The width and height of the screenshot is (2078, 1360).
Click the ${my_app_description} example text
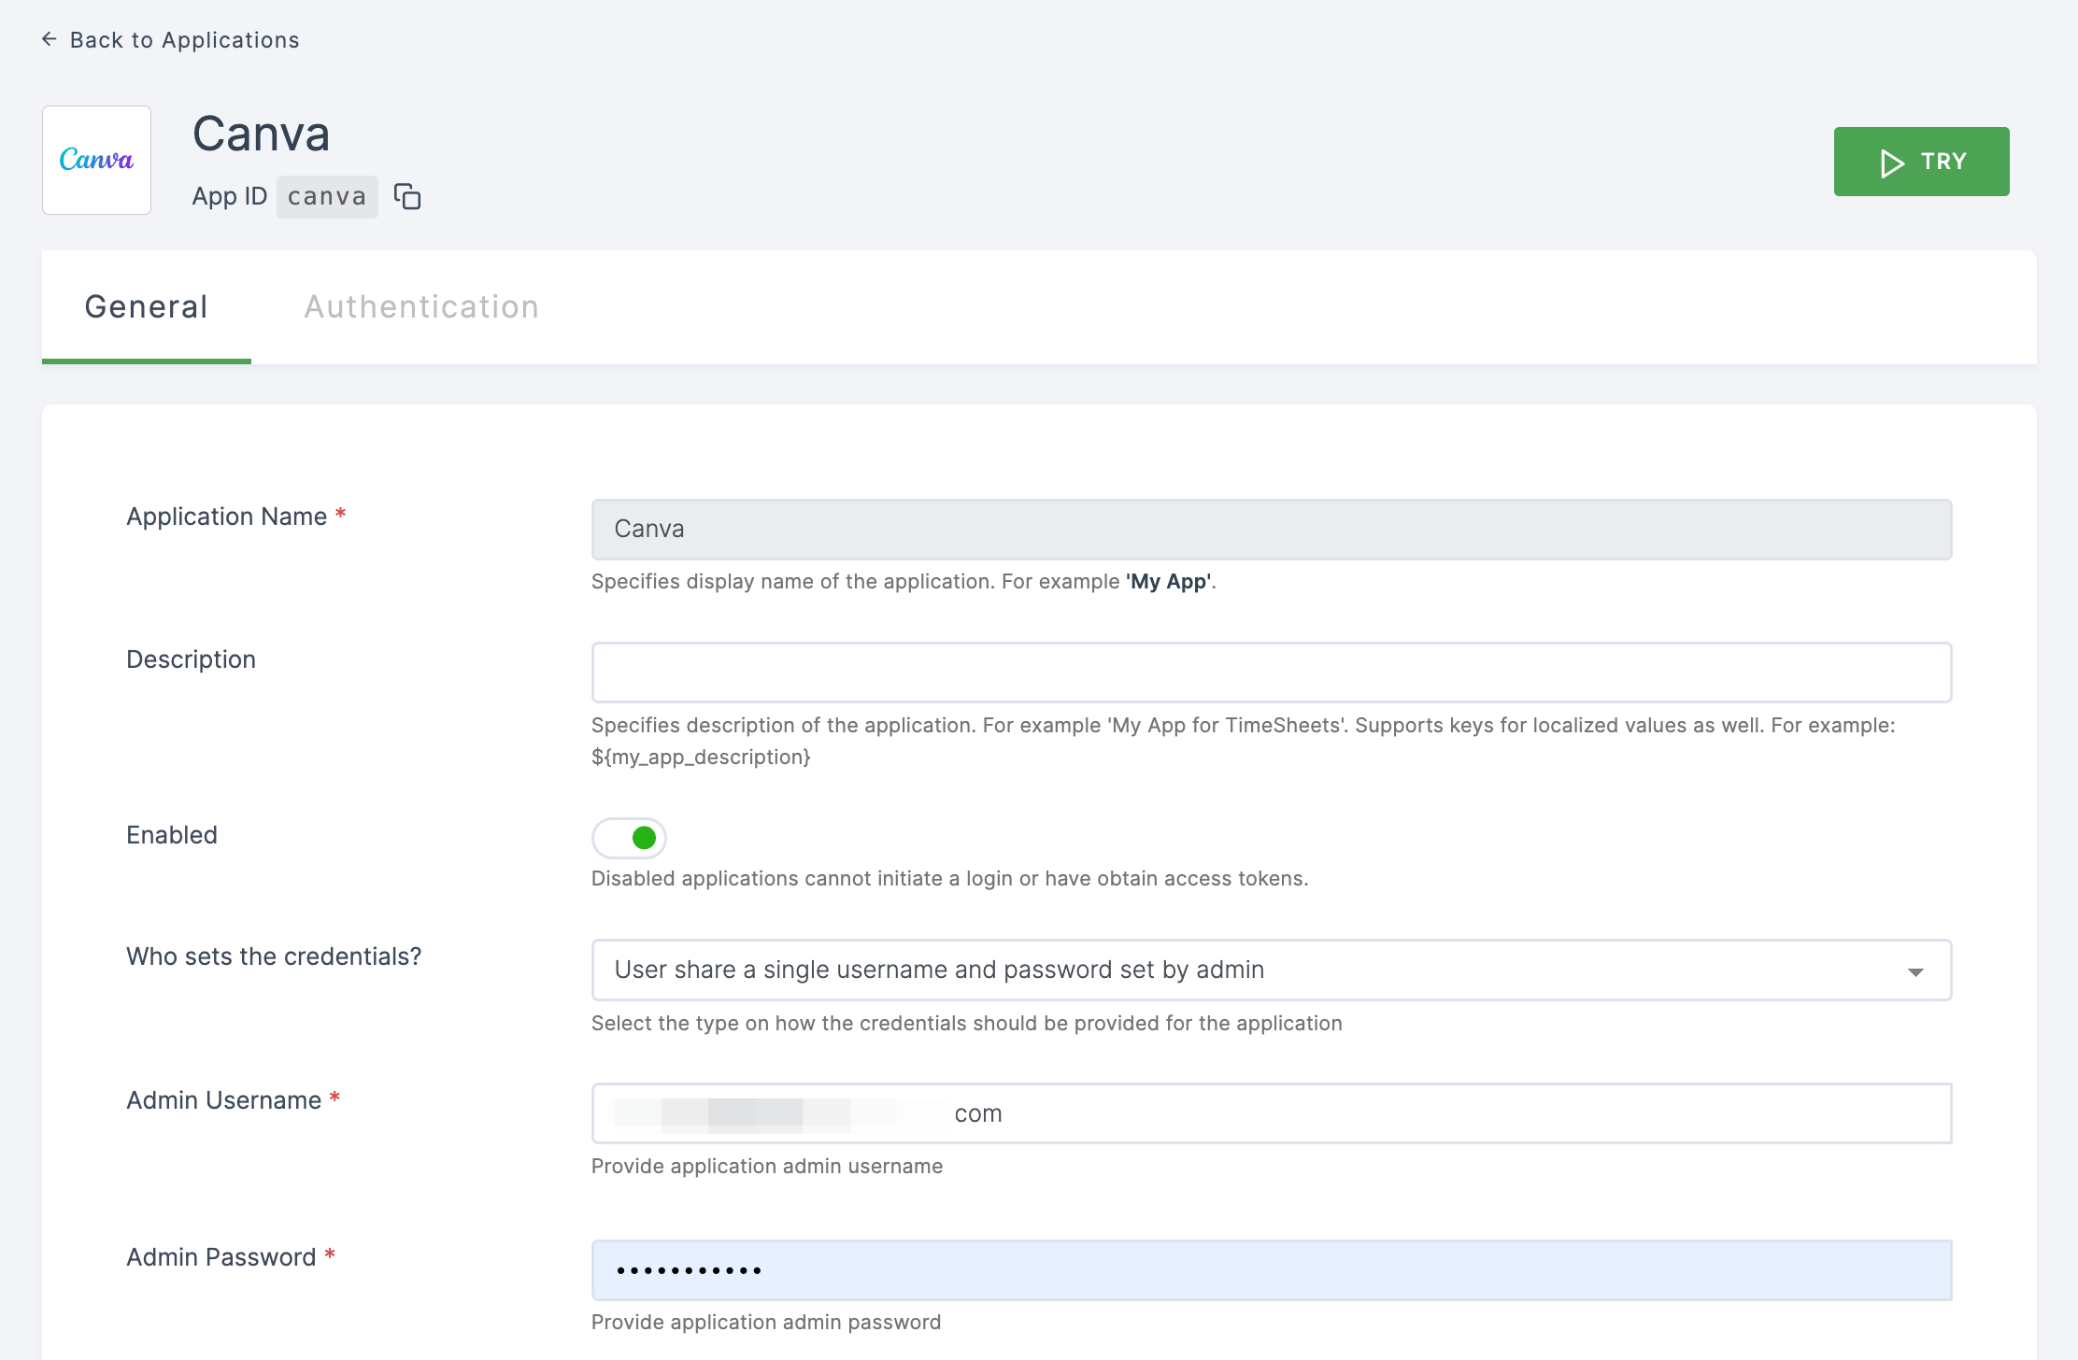coord(701,758)
